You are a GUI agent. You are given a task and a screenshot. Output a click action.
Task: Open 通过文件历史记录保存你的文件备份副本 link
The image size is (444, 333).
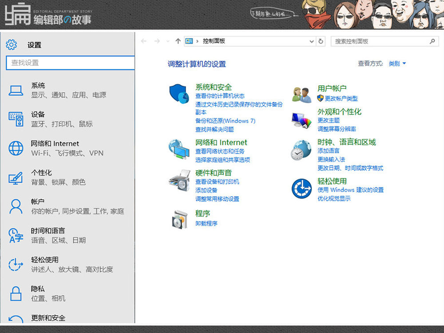click(x=239, y=108)
